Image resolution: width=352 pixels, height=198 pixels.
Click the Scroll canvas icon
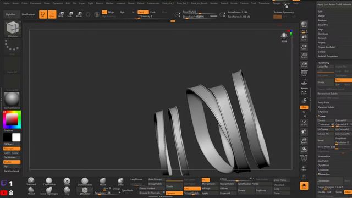tap(304, 38)
